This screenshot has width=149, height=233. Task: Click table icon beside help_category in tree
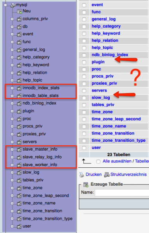(x=19, y=57)
